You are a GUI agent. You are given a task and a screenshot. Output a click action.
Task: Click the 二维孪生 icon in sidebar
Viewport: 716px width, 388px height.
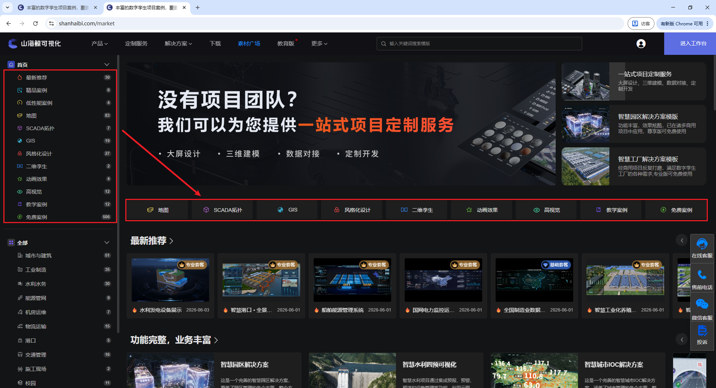point(20,166)
